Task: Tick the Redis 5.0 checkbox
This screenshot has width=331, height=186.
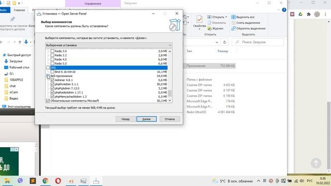Action: tap(52, 63)
